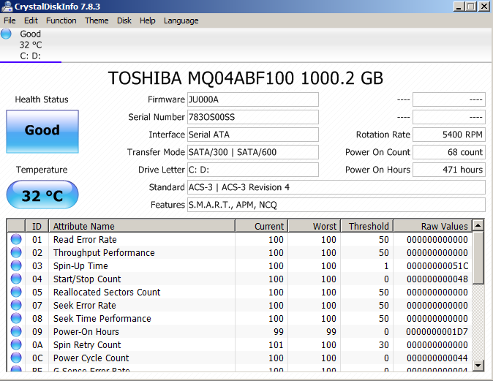The height and width of the screenshot is (381, 493).
Task: Click the Power On Hours value
Action: 449,170
